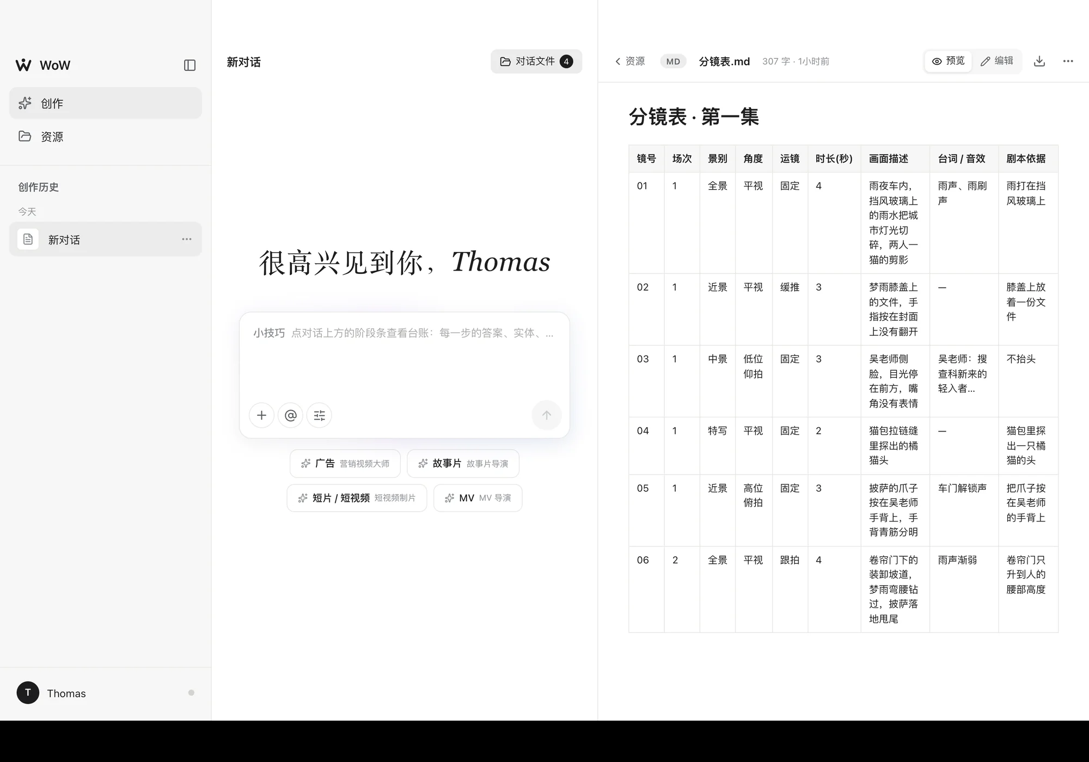The width and height of the screenshot is (1089, 762).
Task: Click the 新对话 page title
Action: click(243, 62)
